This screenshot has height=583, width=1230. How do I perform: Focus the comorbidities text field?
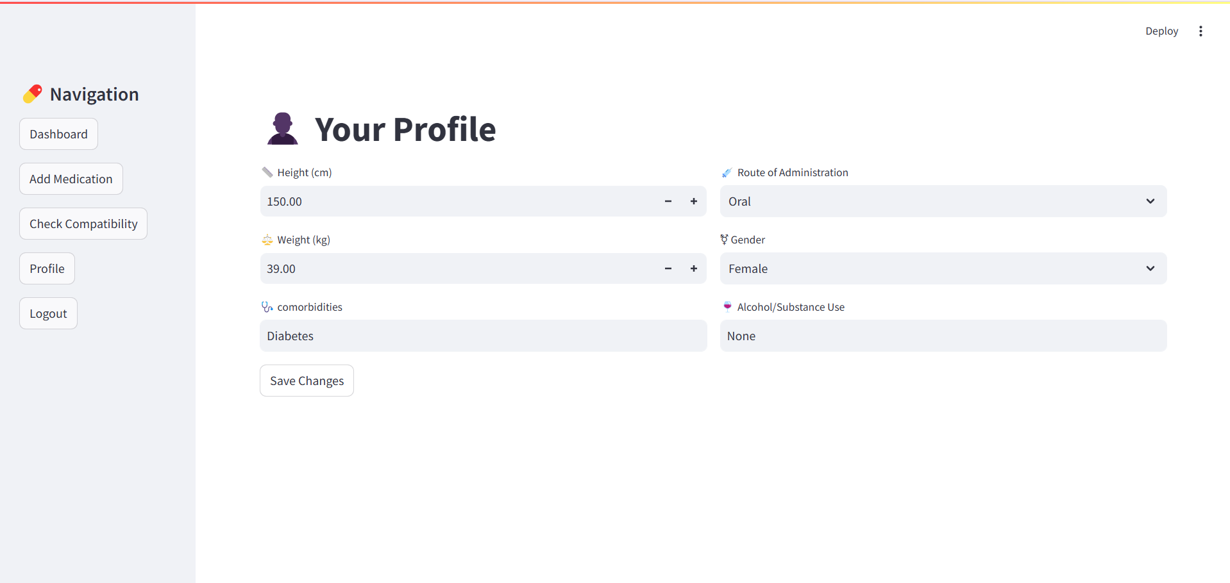(x=483, y=336)
